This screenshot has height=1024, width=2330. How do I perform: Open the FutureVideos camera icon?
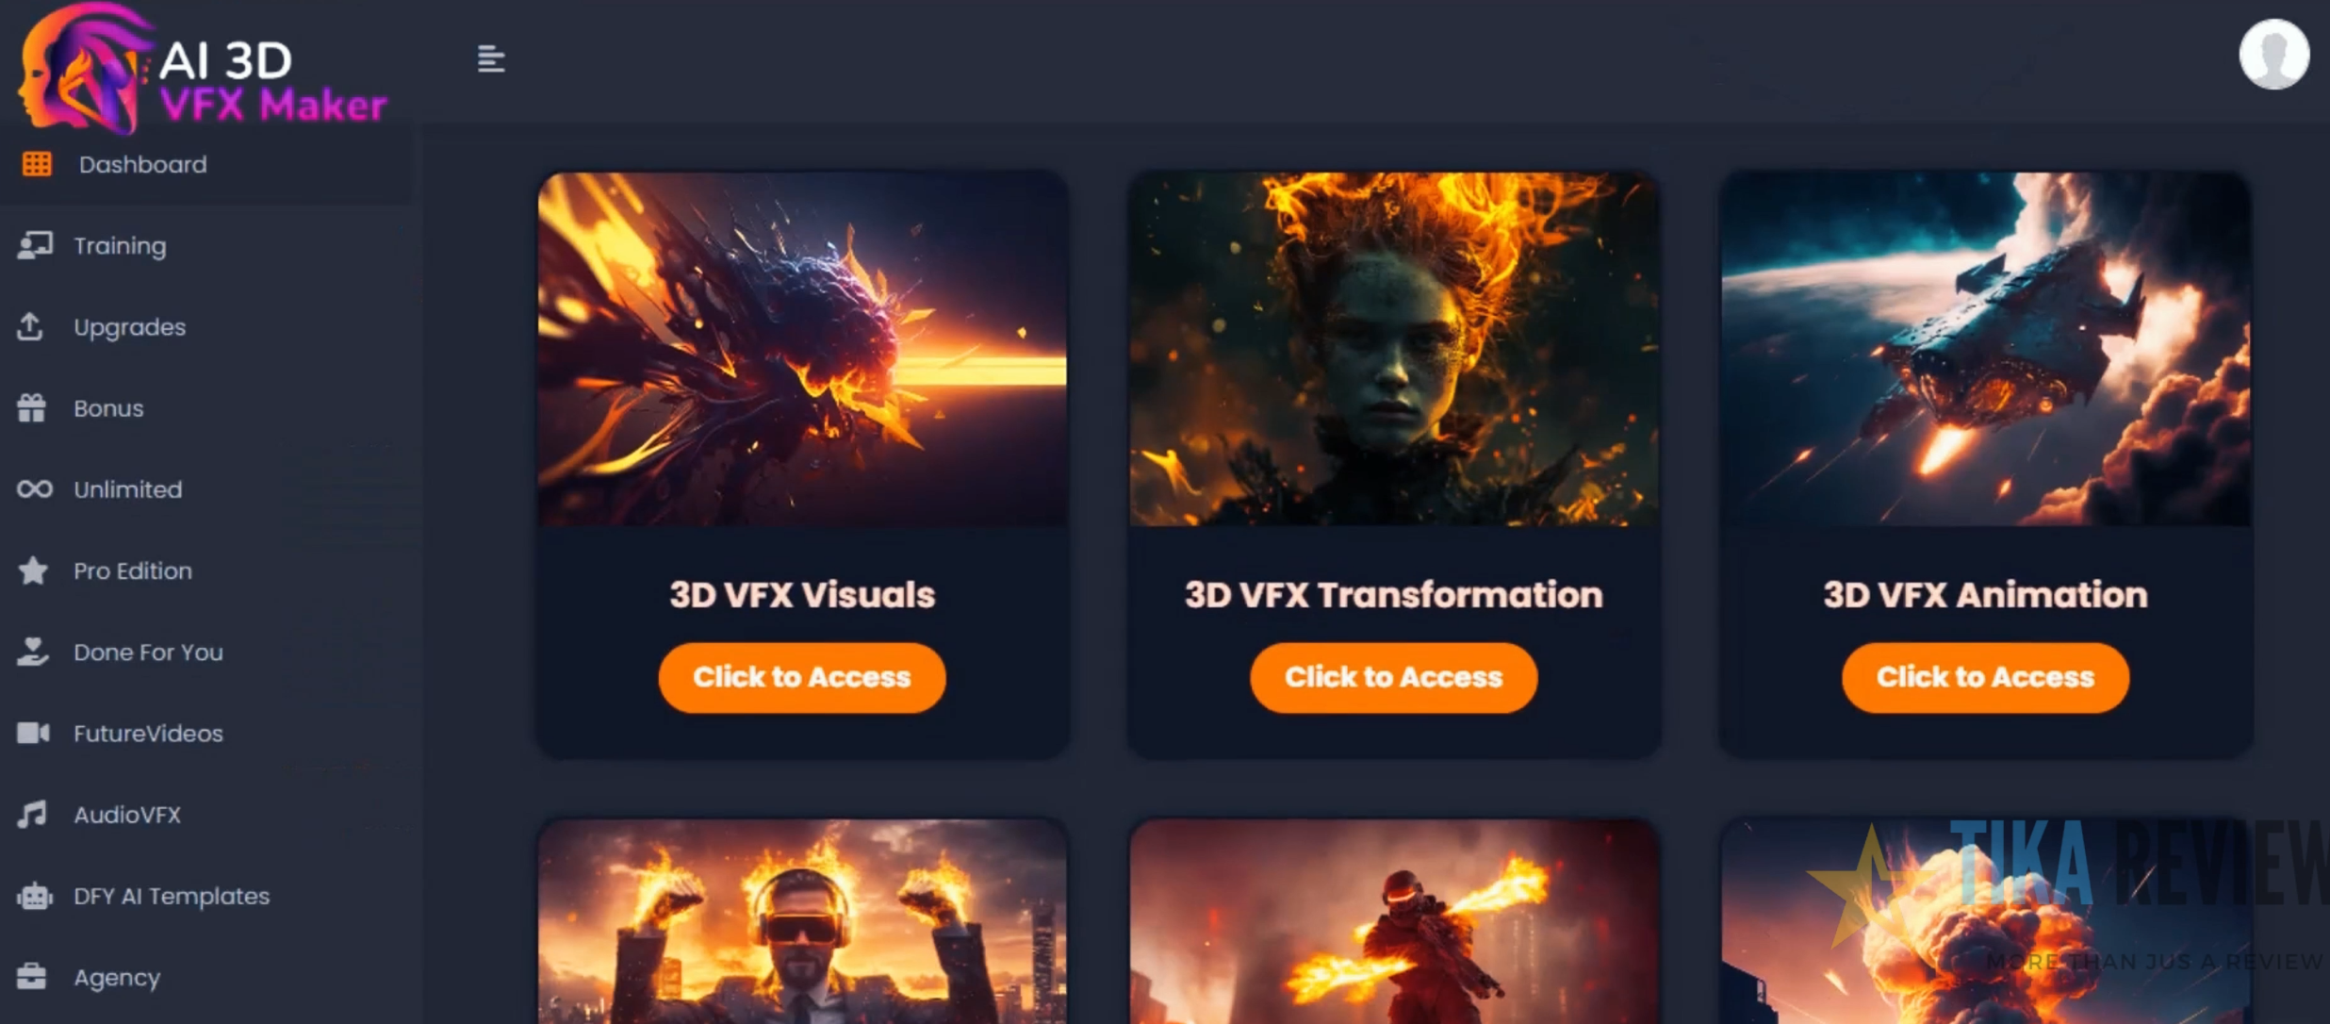33,733
